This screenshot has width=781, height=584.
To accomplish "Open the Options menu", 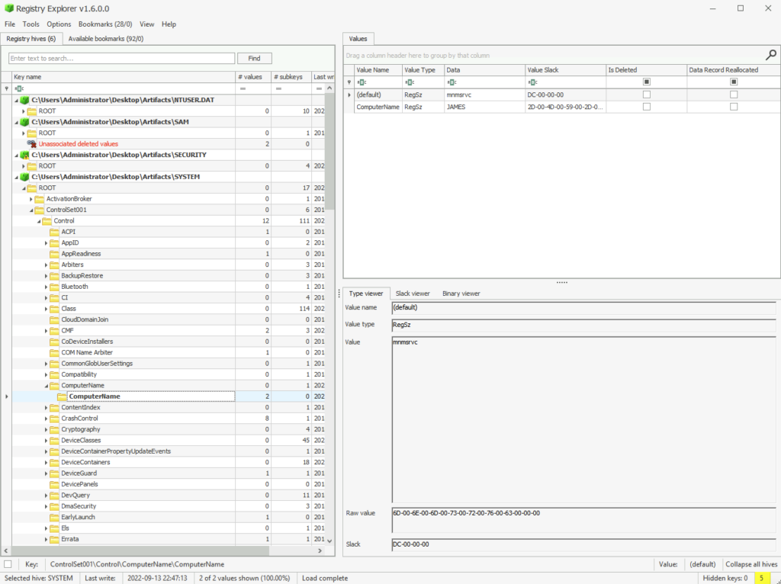I will (x=59, y=24).
